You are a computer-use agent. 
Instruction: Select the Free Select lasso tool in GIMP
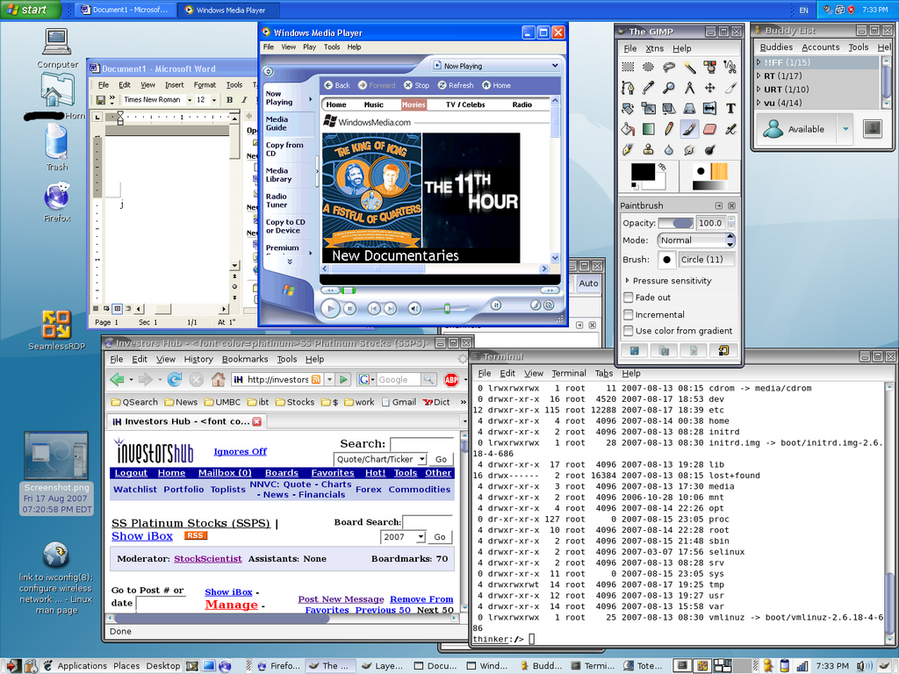coord(668,68)
